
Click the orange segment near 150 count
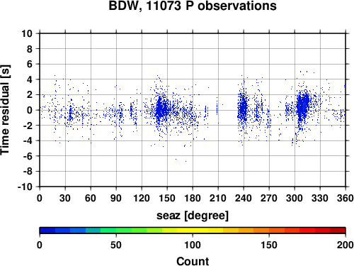click(x=269, y=231)
